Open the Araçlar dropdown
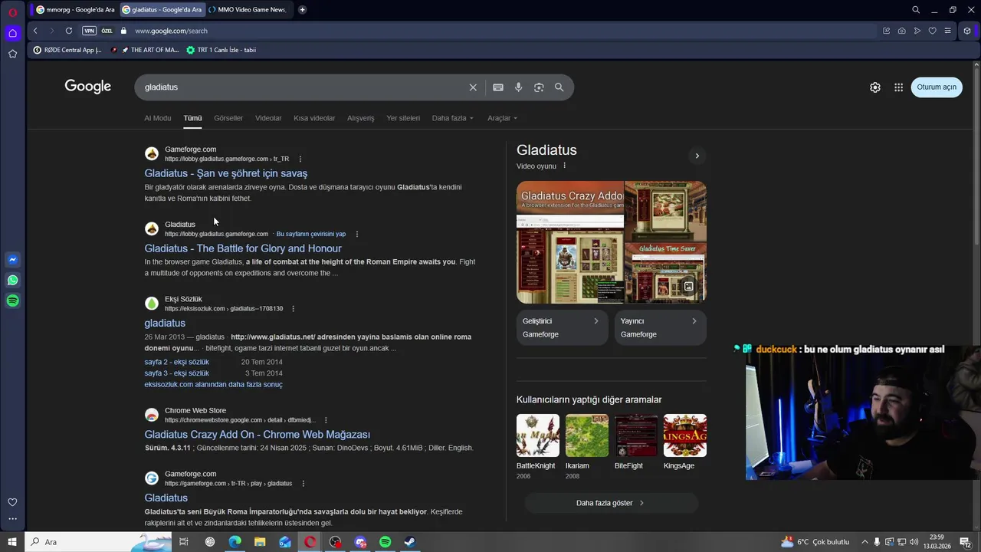 (x=503, y=118)
